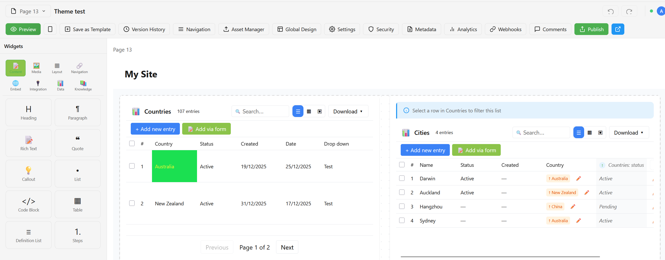Select the Navigation widget category
Viewport: 665px width, 260px height.
(79, 68)
